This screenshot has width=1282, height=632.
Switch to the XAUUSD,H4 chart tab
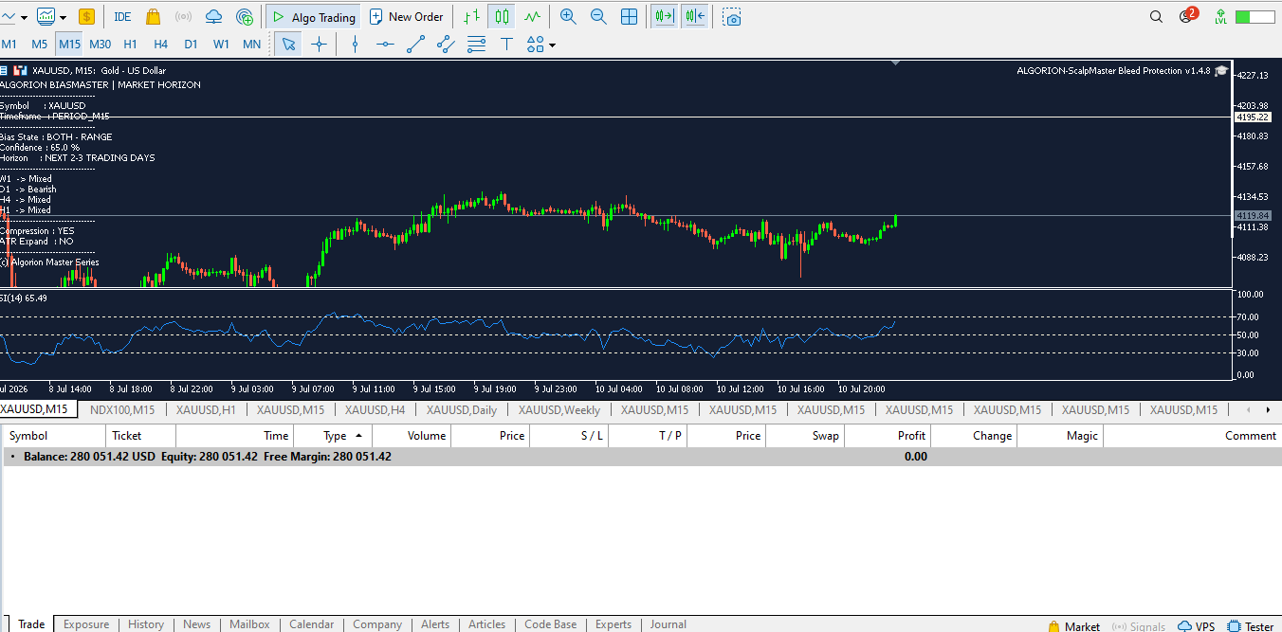tap(375, 409)
